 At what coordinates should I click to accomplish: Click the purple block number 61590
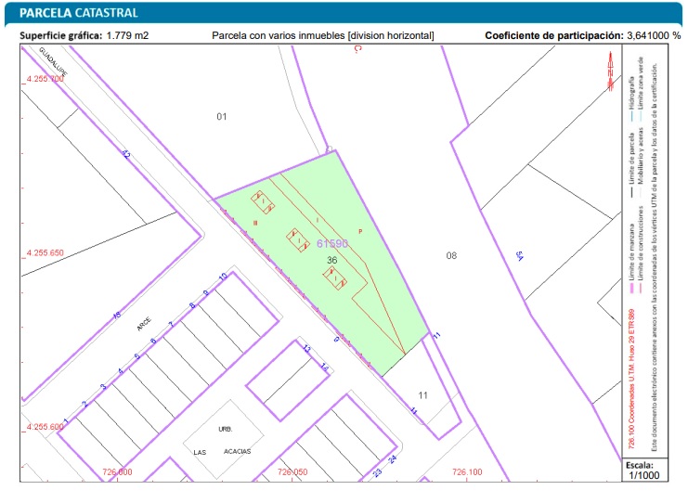tap(331, 244)
